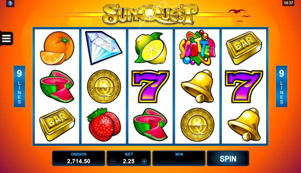Click the diamond symbol on reel two
The height and width of the screenshot is (173, 301).
pos(103,47)
